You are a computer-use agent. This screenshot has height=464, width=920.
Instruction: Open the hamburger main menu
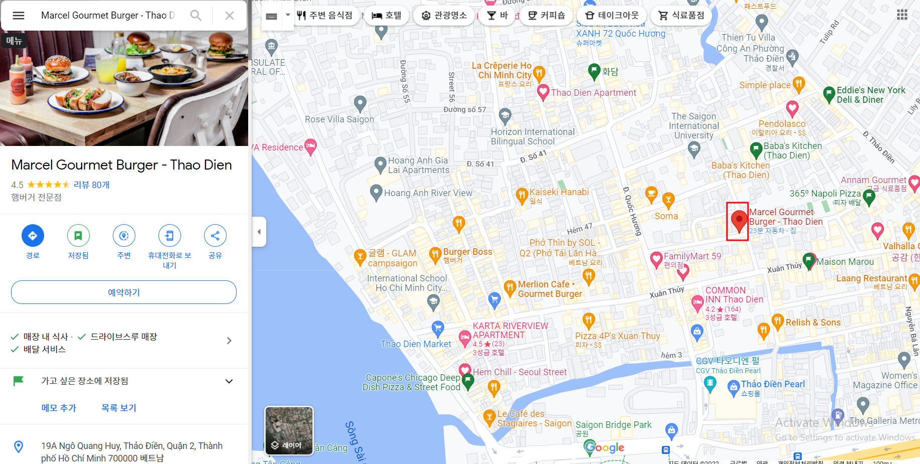point(19,16)
